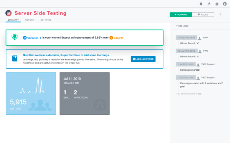Click the V1 badge before Variation-1
231x143 pixels.
click(x=25, y=38)
